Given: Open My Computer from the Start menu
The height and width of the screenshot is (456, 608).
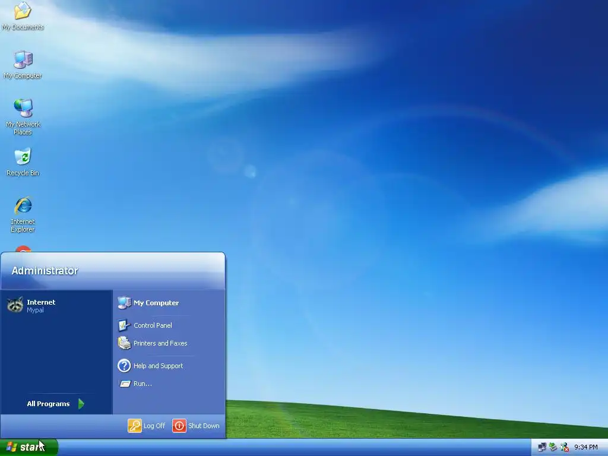Looking at the screenshot, I should 148,303.
